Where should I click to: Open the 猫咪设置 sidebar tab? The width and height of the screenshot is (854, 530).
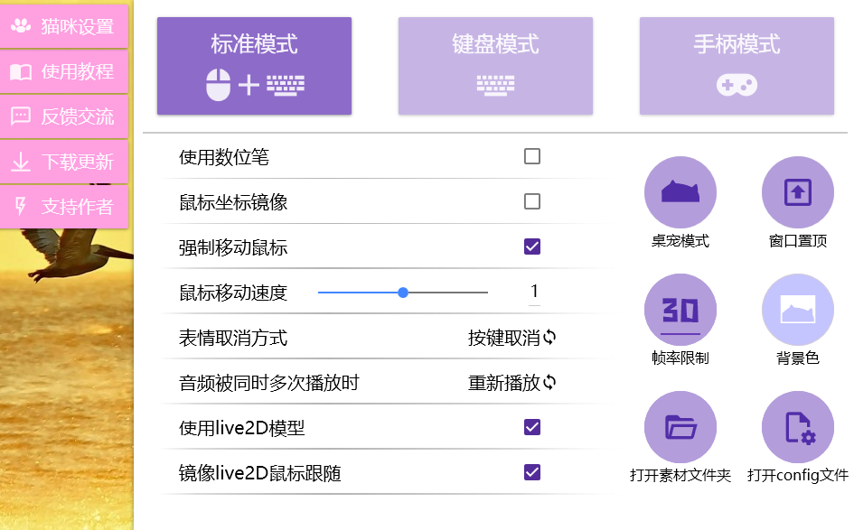64,26
